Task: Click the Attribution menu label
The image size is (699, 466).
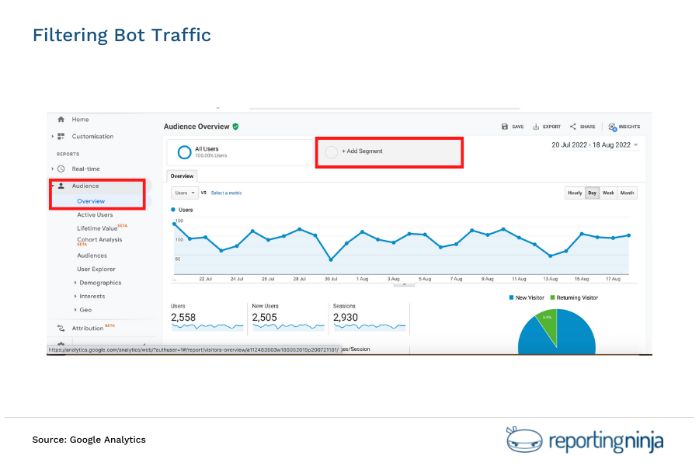Action: (88, 329)
